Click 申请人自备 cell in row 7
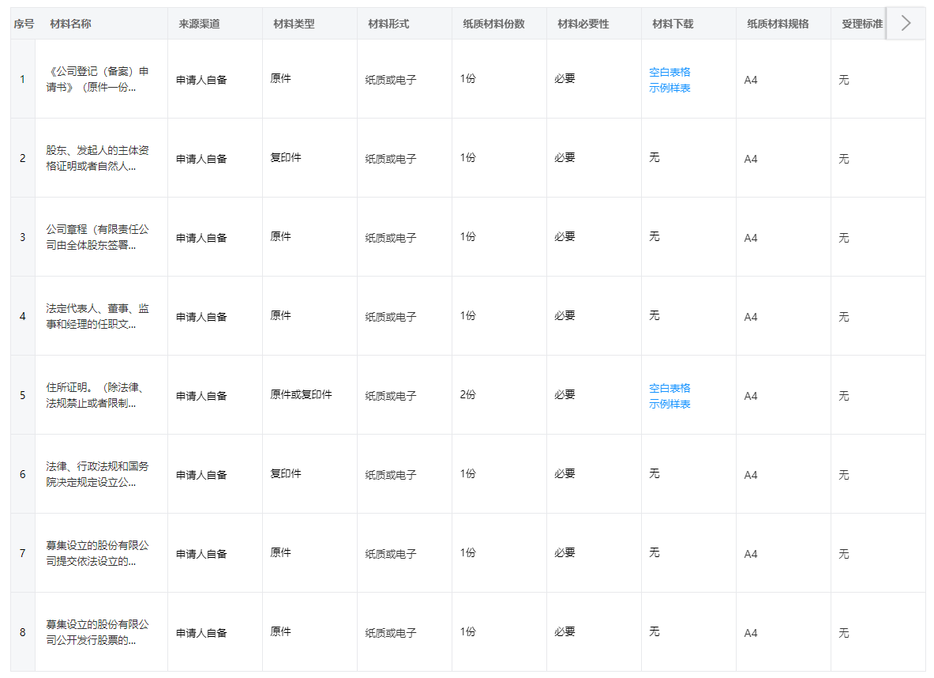The width and height of the screenshot is (934, 678). [201, 554]
